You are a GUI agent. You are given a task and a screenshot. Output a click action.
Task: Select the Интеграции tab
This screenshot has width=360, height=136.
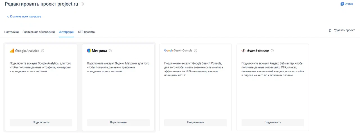pos(66,32)
